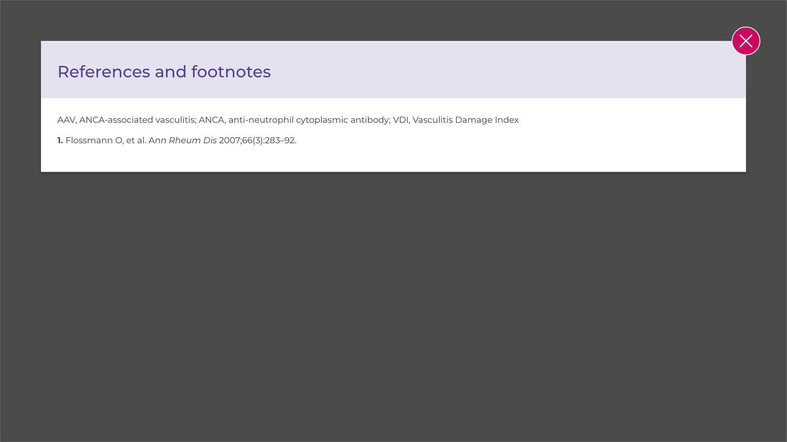Click the bold reference number '1.'

pyautogui.click(x=60, y=140)
